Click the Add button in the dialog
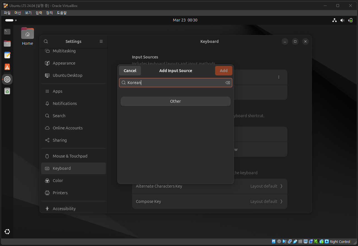 pos(223,71)
